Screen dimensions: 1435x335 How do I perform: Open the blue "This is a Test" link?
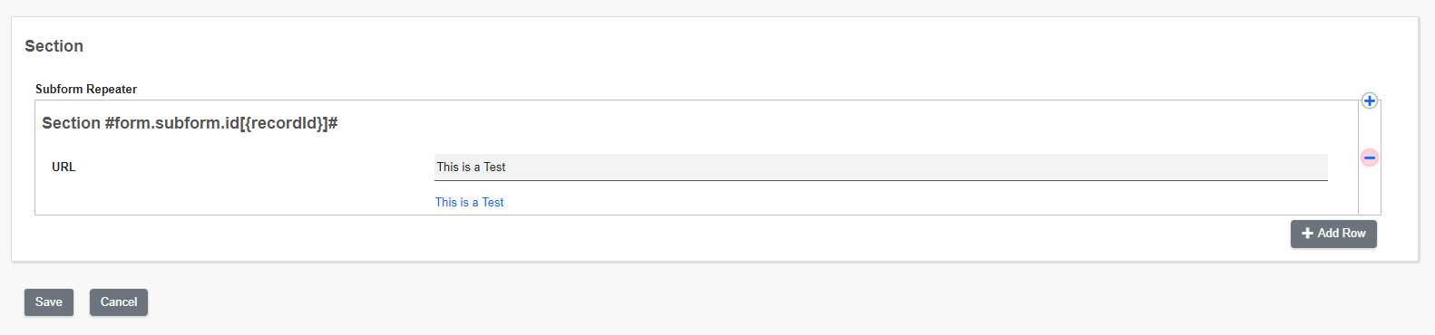(x=469, y=203)
